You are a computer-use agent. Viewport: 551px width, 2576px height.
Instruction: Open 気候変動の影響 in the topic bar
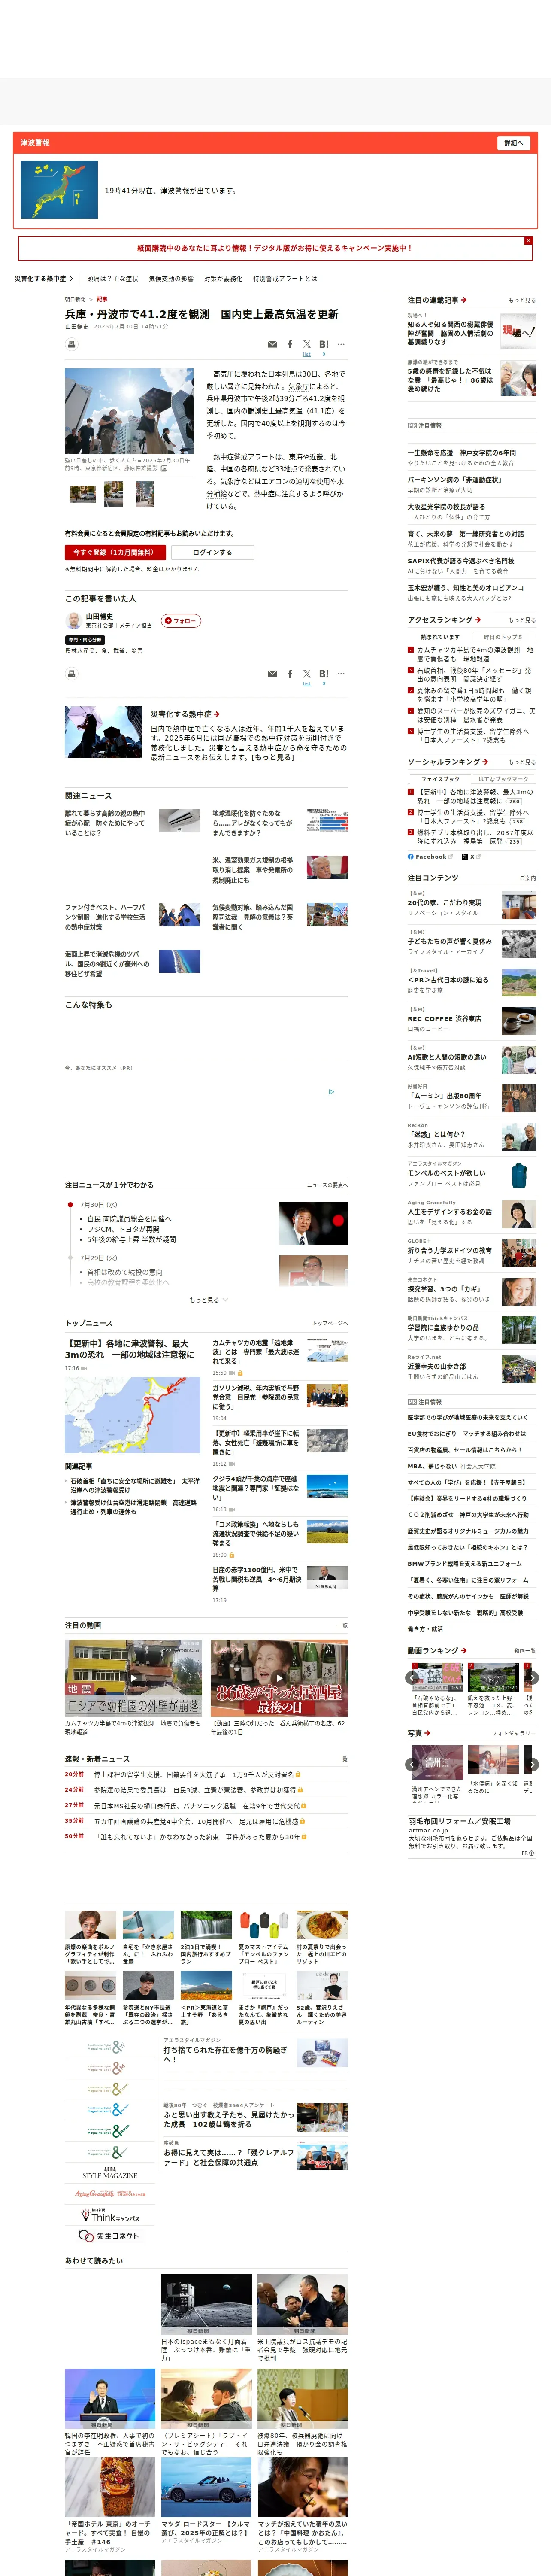coord(171,279)
